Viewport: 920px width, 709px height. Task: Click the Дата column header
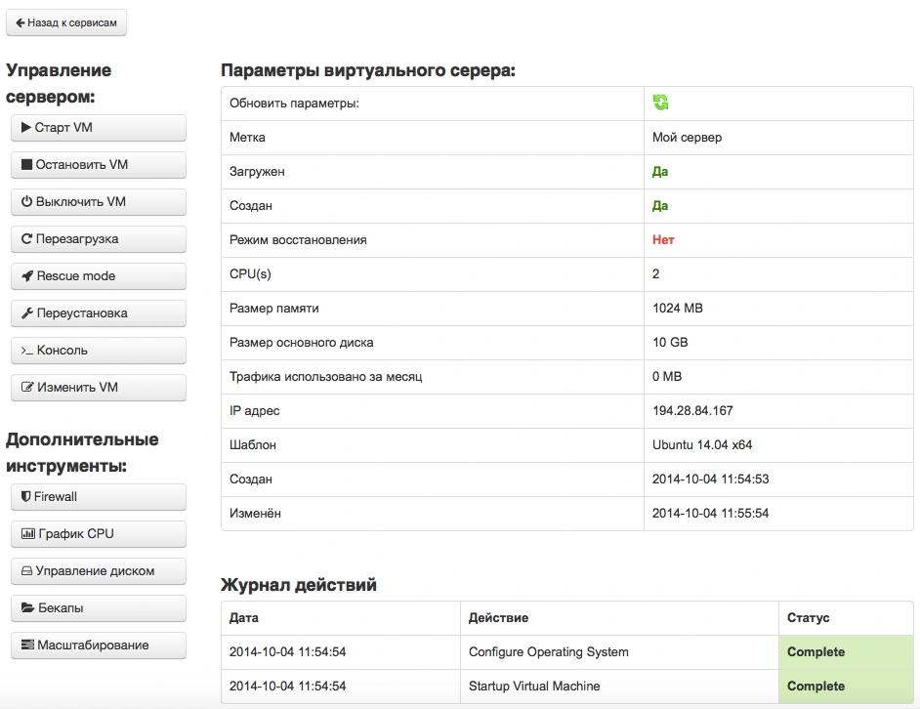pyautogui.click(x=244, y=618)
